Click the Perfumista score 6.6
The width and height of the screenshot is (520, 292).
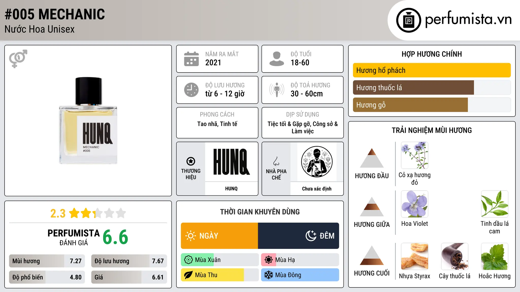(116, 237)
